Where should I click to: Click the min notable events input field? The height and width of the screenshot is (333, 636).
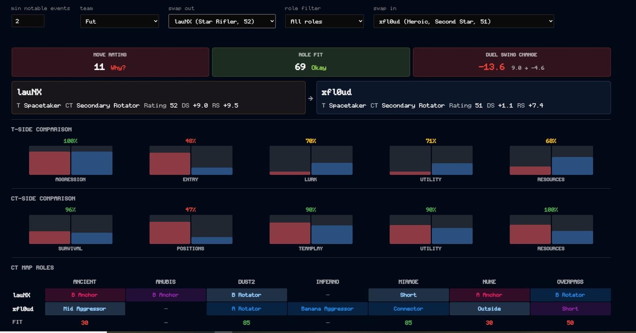pyautogui.click(x=28, y=21)
